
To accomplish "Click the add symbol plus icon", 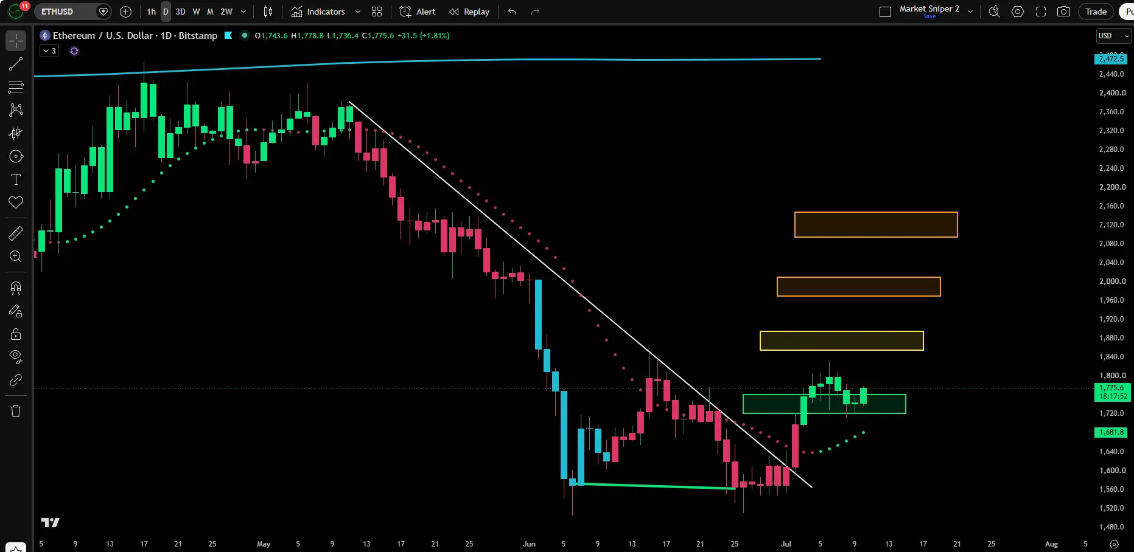I will (x=126, y=12).
